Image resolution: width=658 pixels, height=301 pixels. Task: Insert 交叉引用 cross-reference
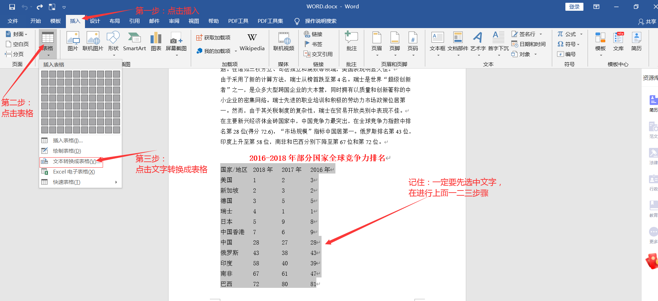point(318,54)
